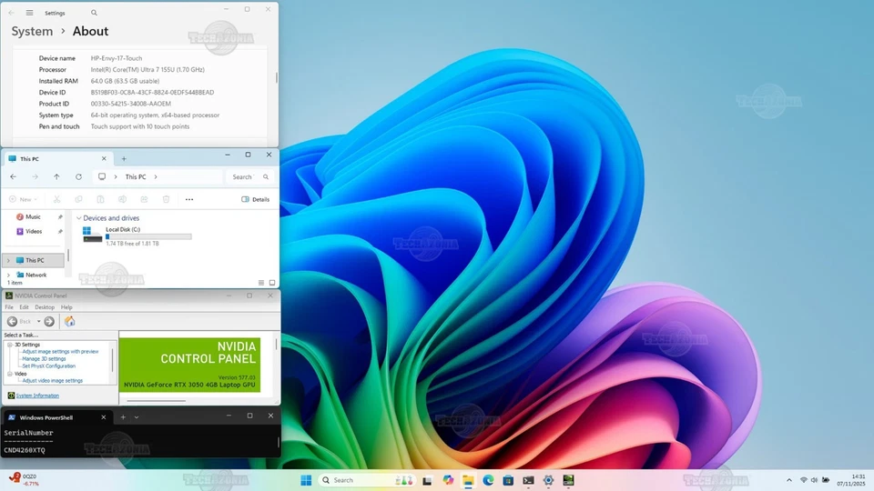Click the Settings search magnifier icon
The width and height of the screenshot is (874, 491).
tap(94, 13)
